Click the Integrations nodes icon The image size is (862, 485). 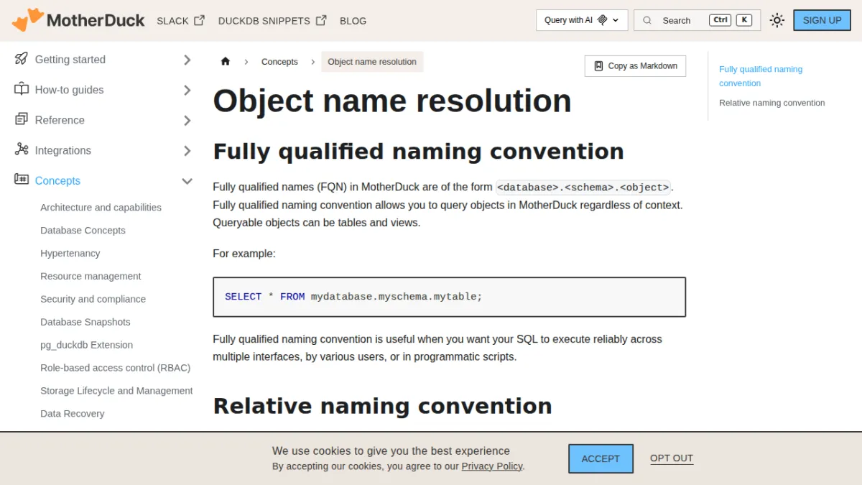[22, 149]
